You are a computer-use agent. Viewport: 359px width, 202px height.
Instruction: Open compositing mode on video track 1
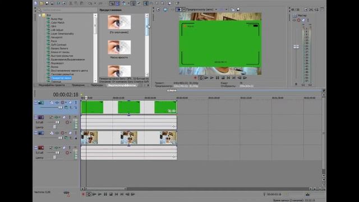pos(66,107)
